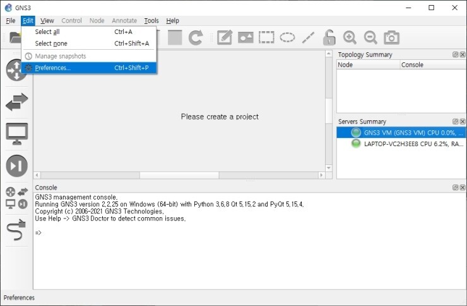Click the insert picture icon
Viewport: 467px width, 306px height.
coord(245,38)
